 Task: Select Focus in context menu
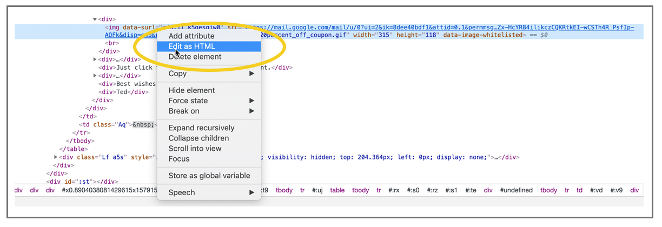tap(209, 159)
